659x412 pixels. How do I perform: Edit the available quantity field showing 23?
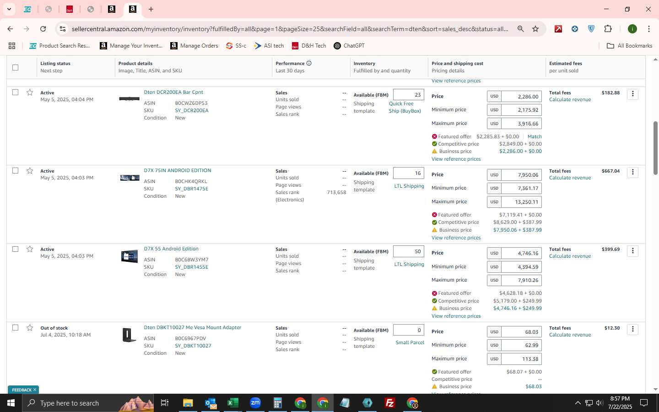pyautogui.click(x=409, y=95)
